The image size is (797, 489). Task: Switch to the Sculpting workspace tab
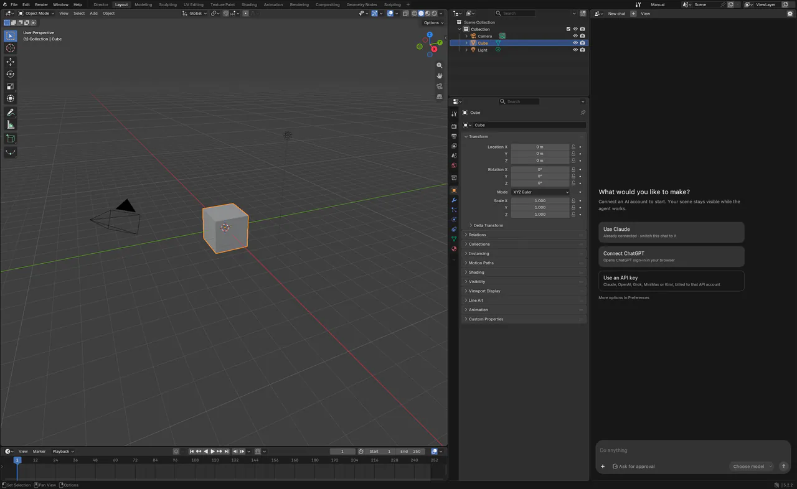click(x=167, y=4)
